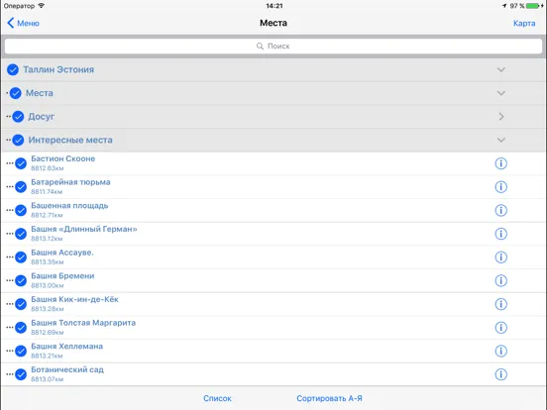Click the Поиск search field
Image resolution: width=547 pixels, height=410 pixels.
click(273, 46)
